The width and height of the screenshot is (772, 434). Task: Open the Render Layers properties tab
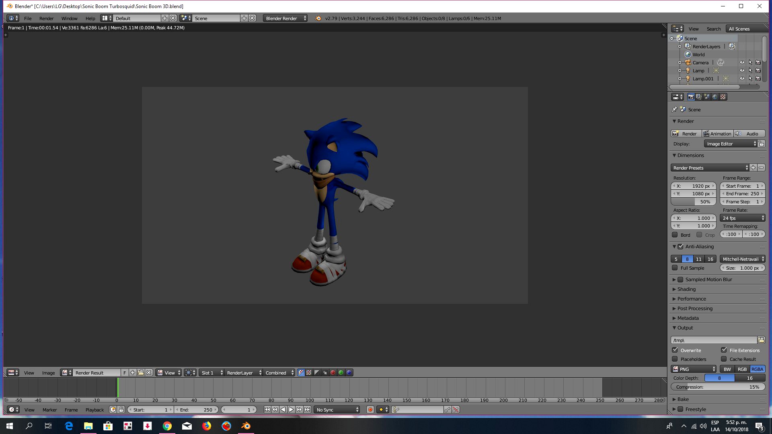pos(699,97)
